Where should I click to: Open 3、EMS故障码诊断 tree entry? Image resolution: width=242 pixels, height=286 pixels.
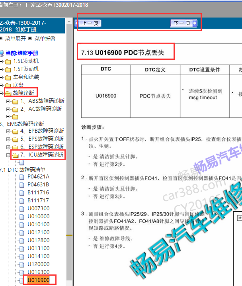22,124
